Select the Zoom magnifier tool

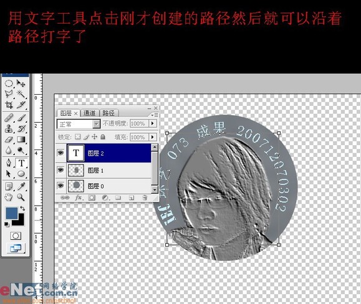[21, 197]
